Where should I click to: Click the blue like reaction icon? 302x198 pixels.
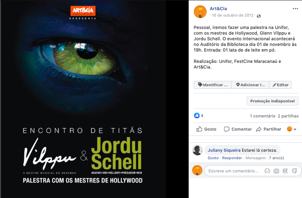point(197,116)
